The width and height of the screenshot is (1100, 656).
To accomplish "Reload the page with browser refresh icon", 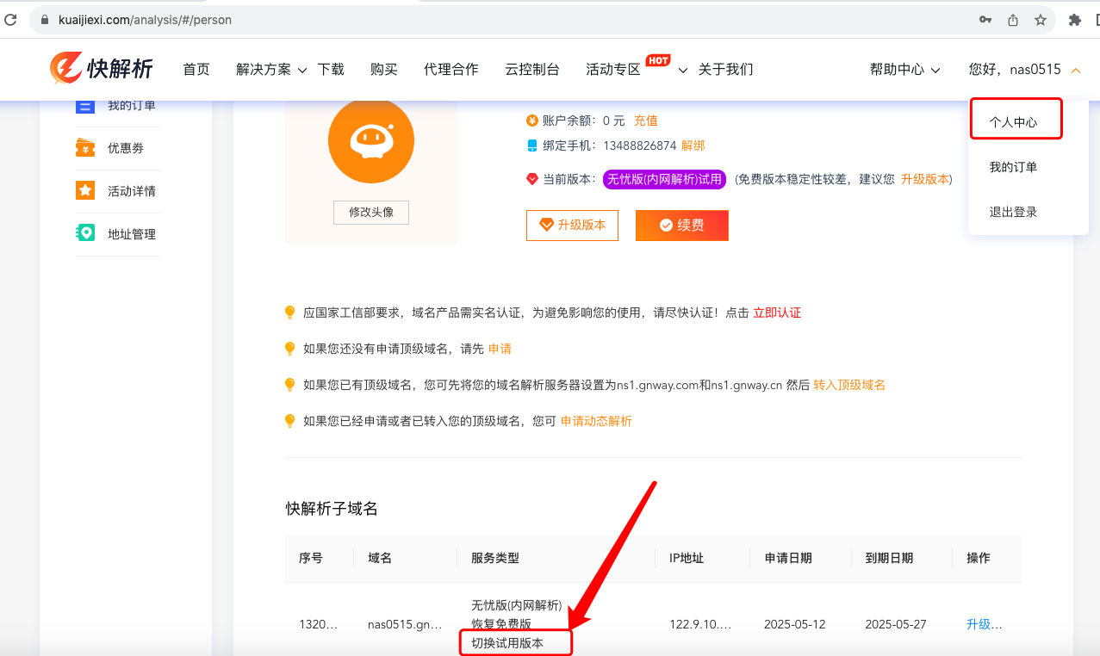I will (10, 19).
